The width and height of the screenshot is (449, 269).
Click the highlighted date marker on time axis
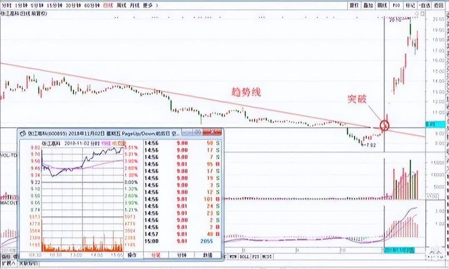click(399, 250)
